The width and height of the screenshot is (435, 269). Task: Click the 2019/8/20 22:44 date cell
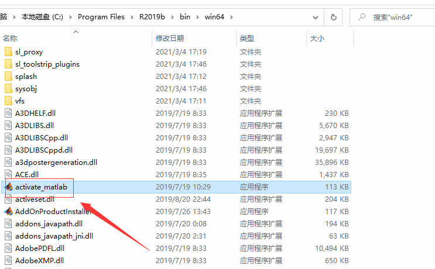pyautogui.click(x=183, y=199)
